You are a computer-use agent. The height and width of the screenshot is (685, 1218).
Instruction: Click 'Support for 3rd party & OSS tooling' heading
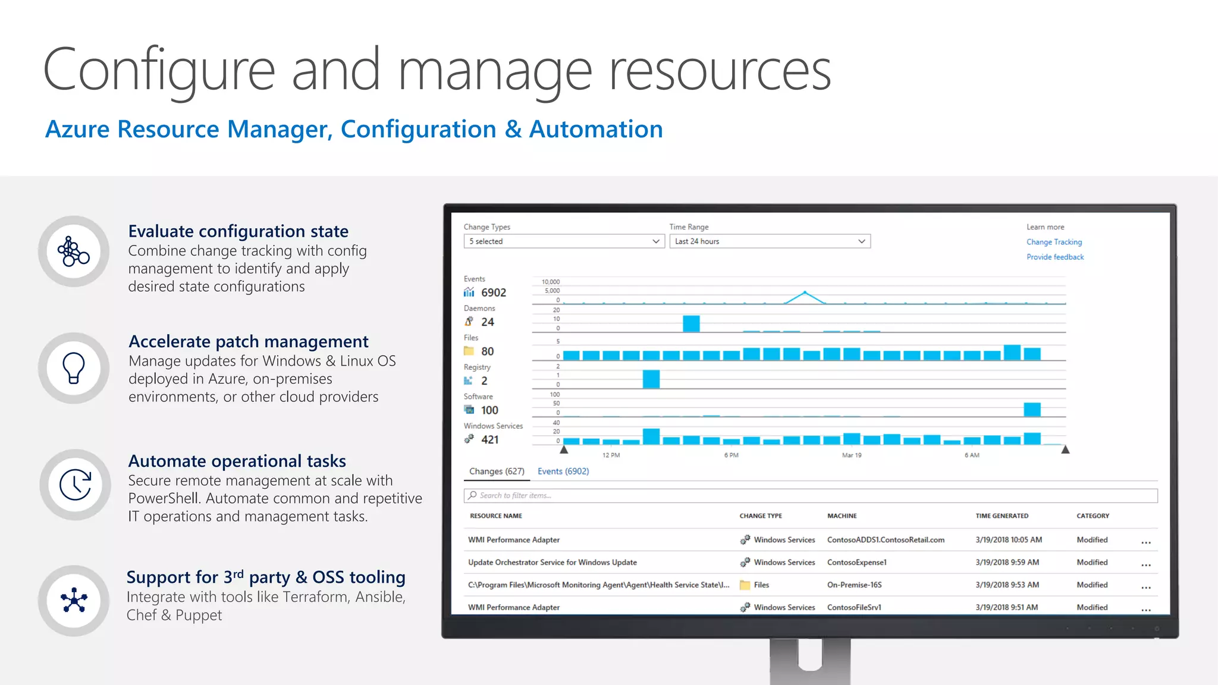(266, 577)
